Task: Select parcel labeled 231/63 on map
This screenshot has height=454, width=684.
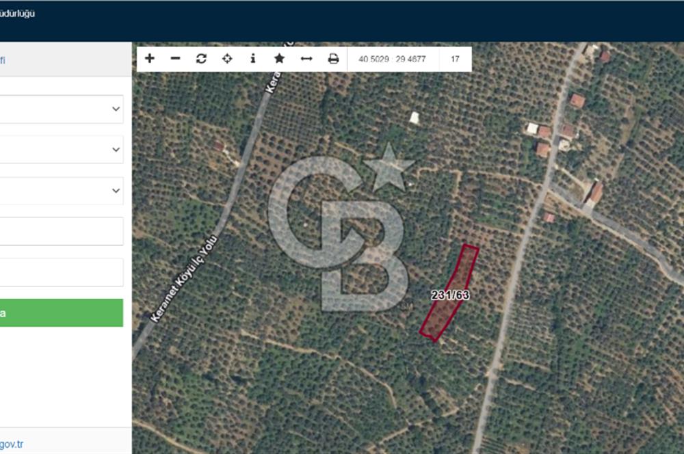Action: [x=450, y=295]
